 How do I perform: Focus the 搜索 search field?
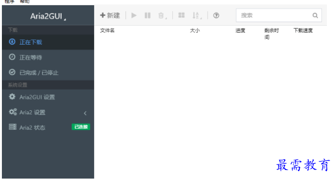(x=278, y=15)
